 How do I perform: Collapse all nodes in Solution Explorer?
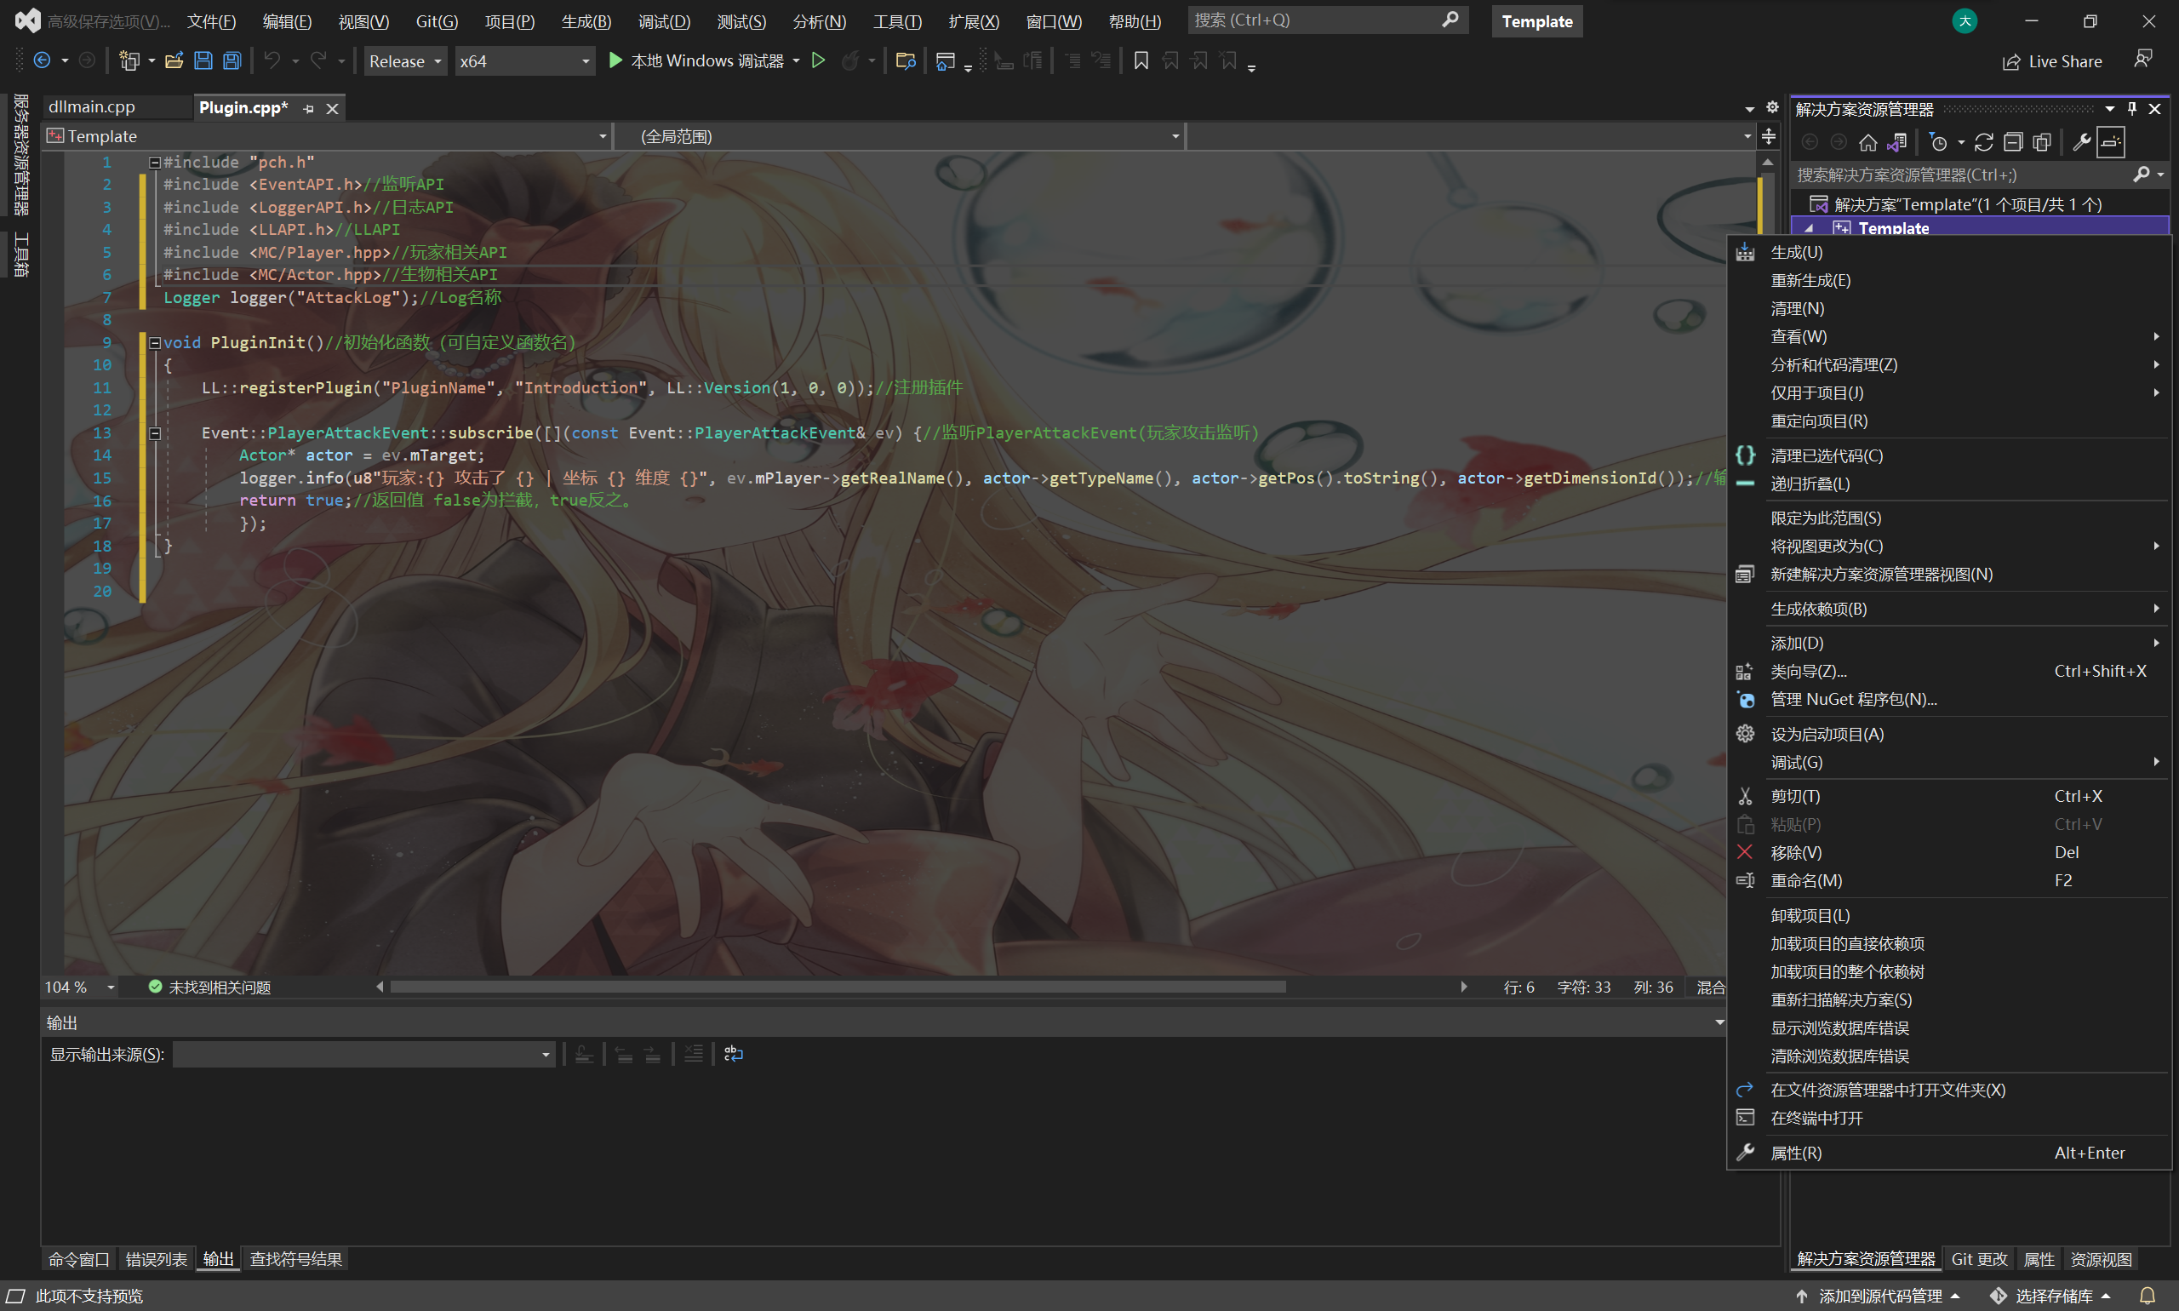point(2013,142)
